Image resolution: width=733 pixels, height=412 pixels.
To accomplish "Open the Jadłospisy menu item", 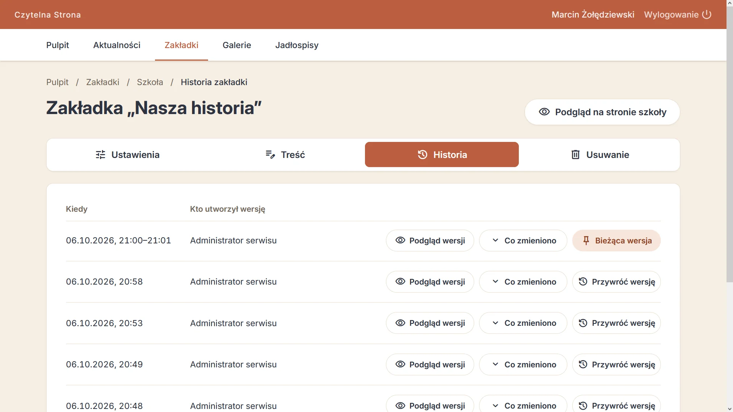I will (x=297, y=45).
